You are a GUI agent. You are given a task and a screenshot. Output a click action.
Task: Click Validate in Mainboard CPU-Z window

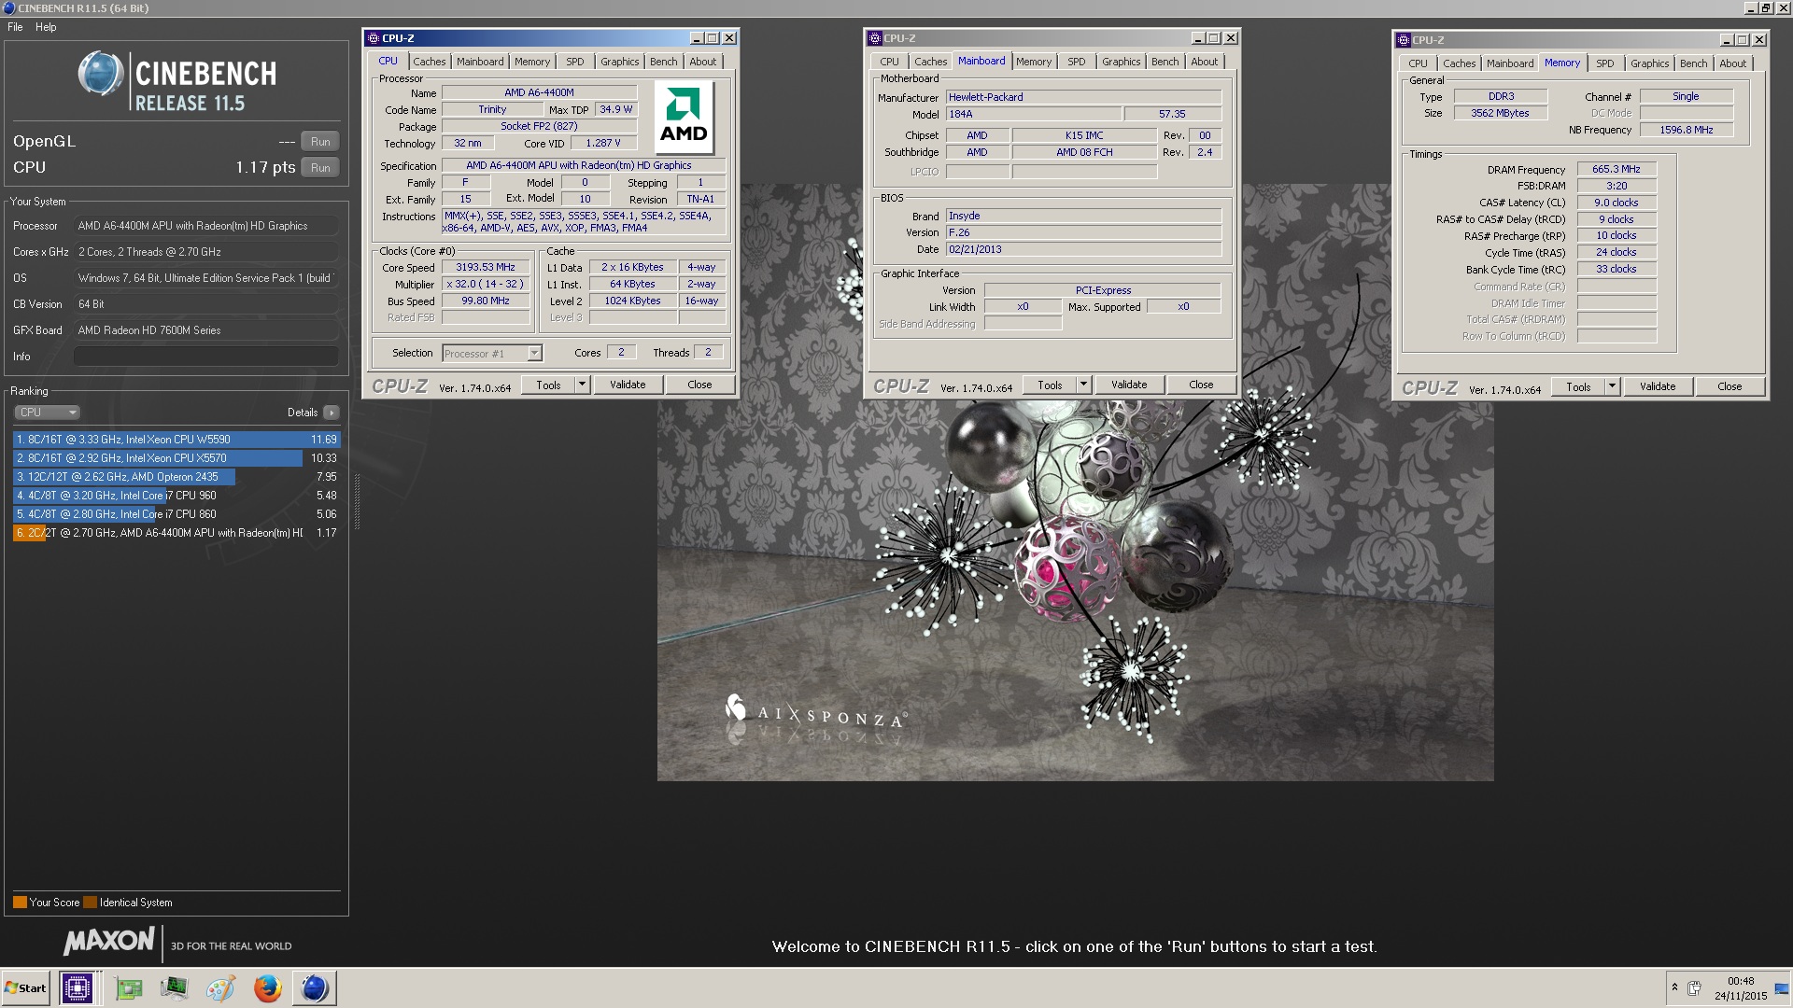click(x=1129, y=385)
